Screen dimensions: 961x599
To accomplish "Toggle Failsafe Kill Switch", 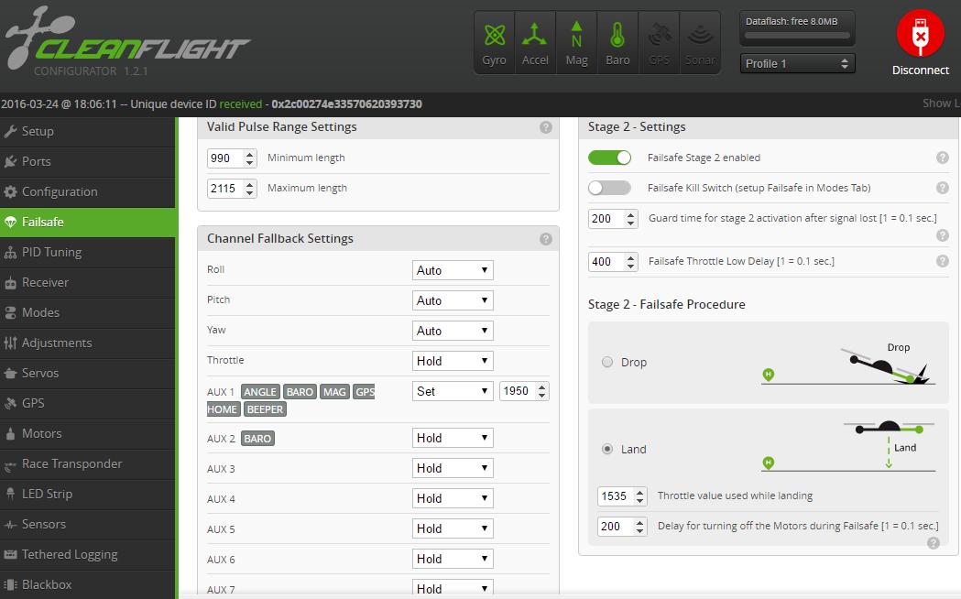I will (x=609, y=188).
